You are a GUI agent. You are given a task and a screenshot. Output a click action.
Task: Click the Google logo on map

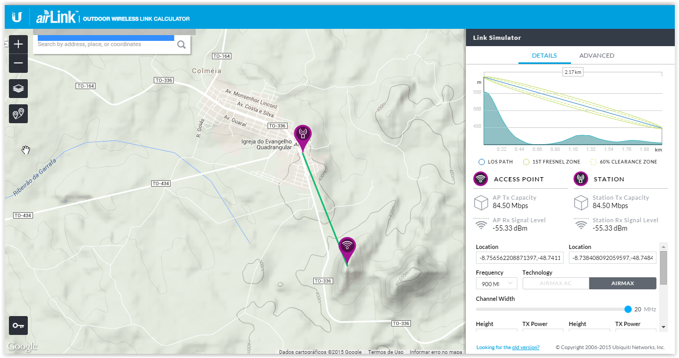tap(22, 346)
